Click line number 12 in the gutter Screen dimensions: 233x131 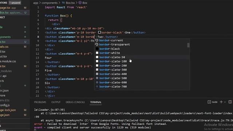point(37,53)
